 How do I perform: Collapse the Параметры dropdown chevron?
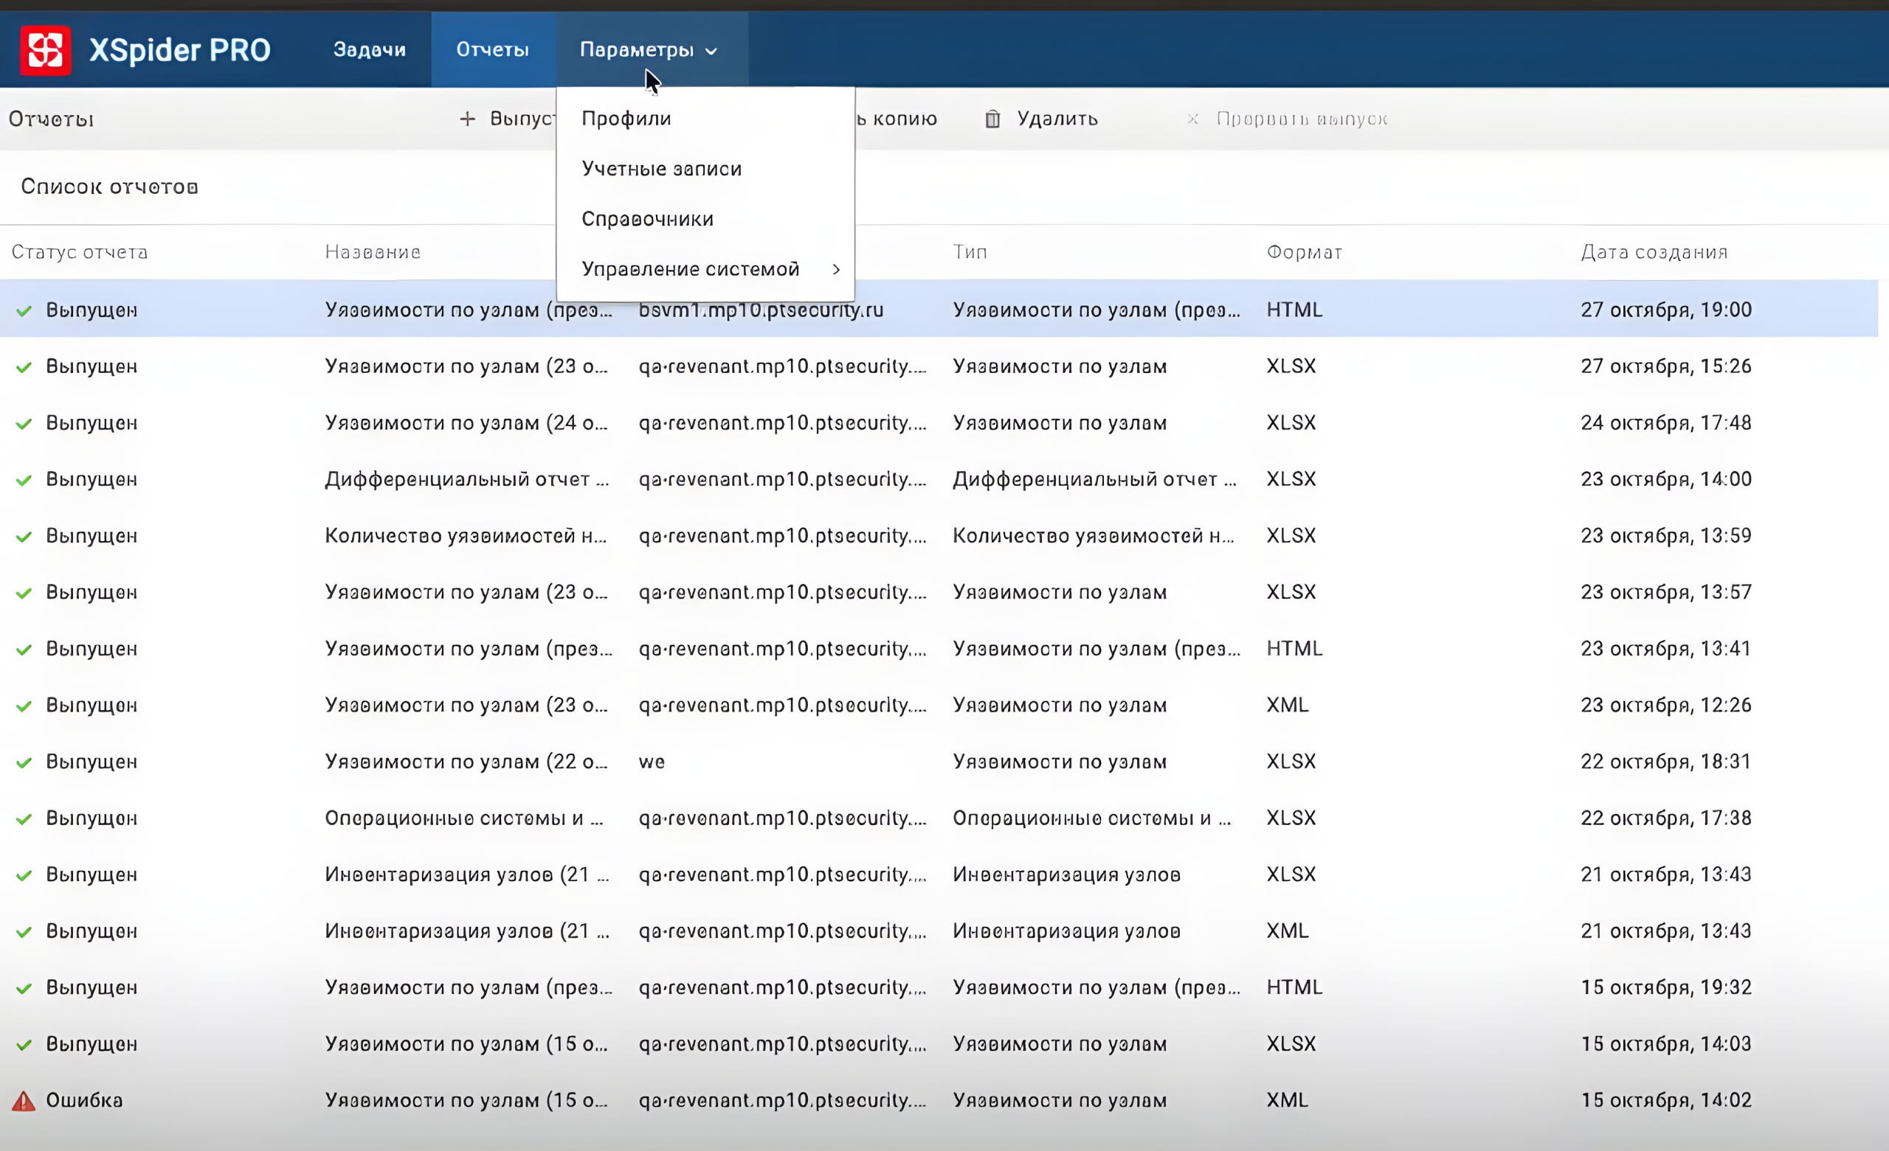click(711, 52)
